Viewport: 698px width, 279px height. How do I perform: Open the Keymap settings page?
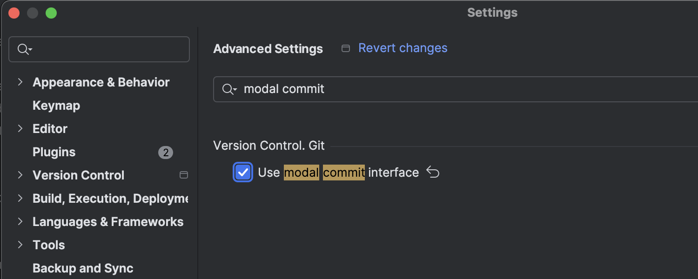(x=56, y=106)
